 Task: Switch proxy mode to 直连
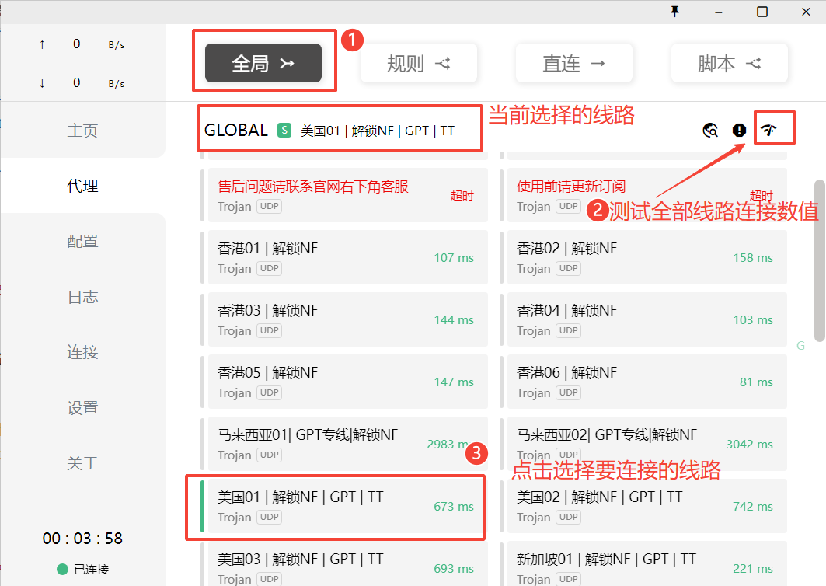click(x=573, y=63)
